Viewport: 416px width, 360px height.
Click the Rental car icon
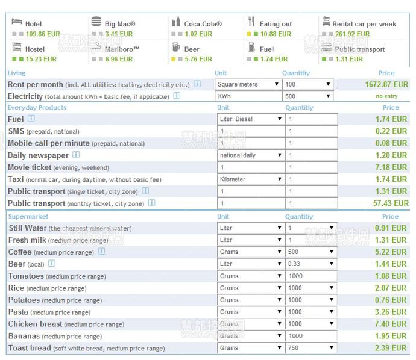326,22
